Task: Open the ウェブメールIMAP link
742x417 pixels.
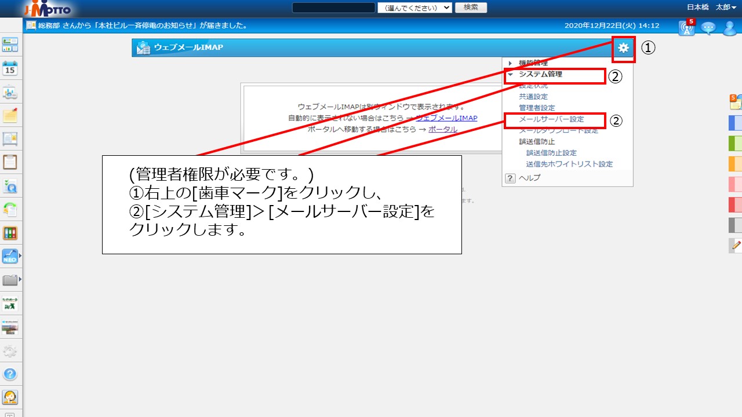Action: click(446, 118)
